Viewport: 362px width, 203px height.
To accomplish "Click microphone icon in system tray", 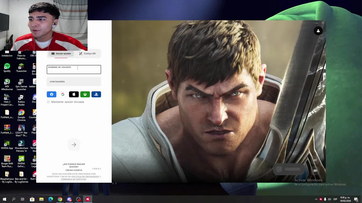I will pyautogui.click(x=325, y=199).
